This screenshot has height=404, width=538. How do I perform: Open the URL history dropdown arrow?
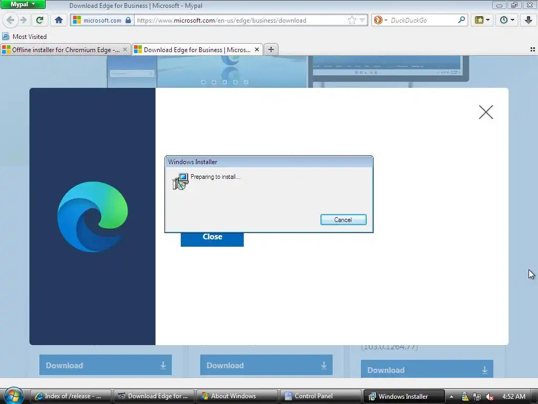(362, 21)
